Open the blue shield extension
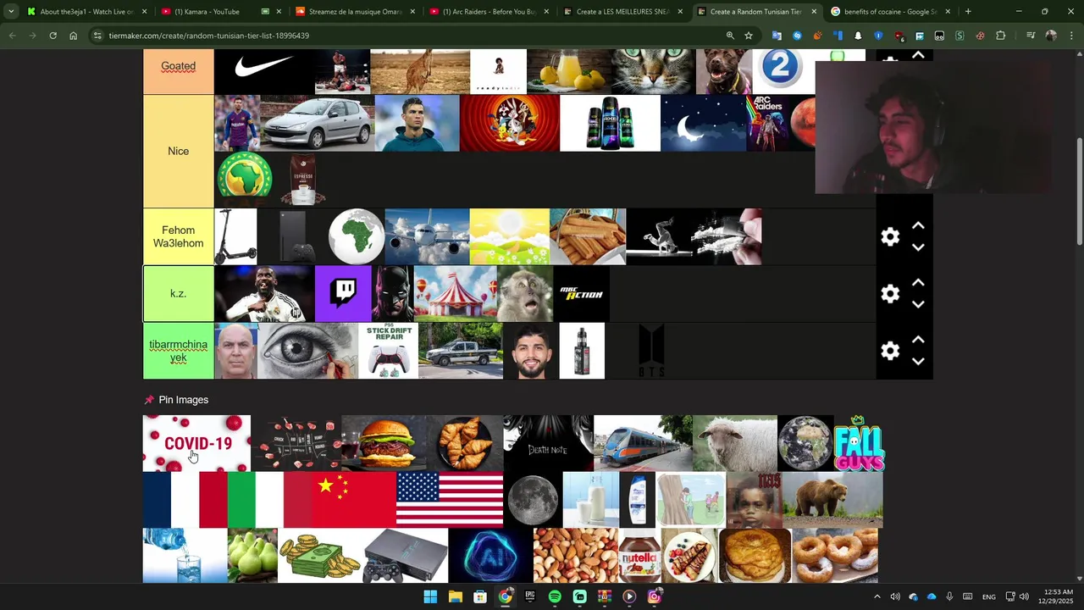This screenshot has width=1084, height=610. [x=878, y=36]
